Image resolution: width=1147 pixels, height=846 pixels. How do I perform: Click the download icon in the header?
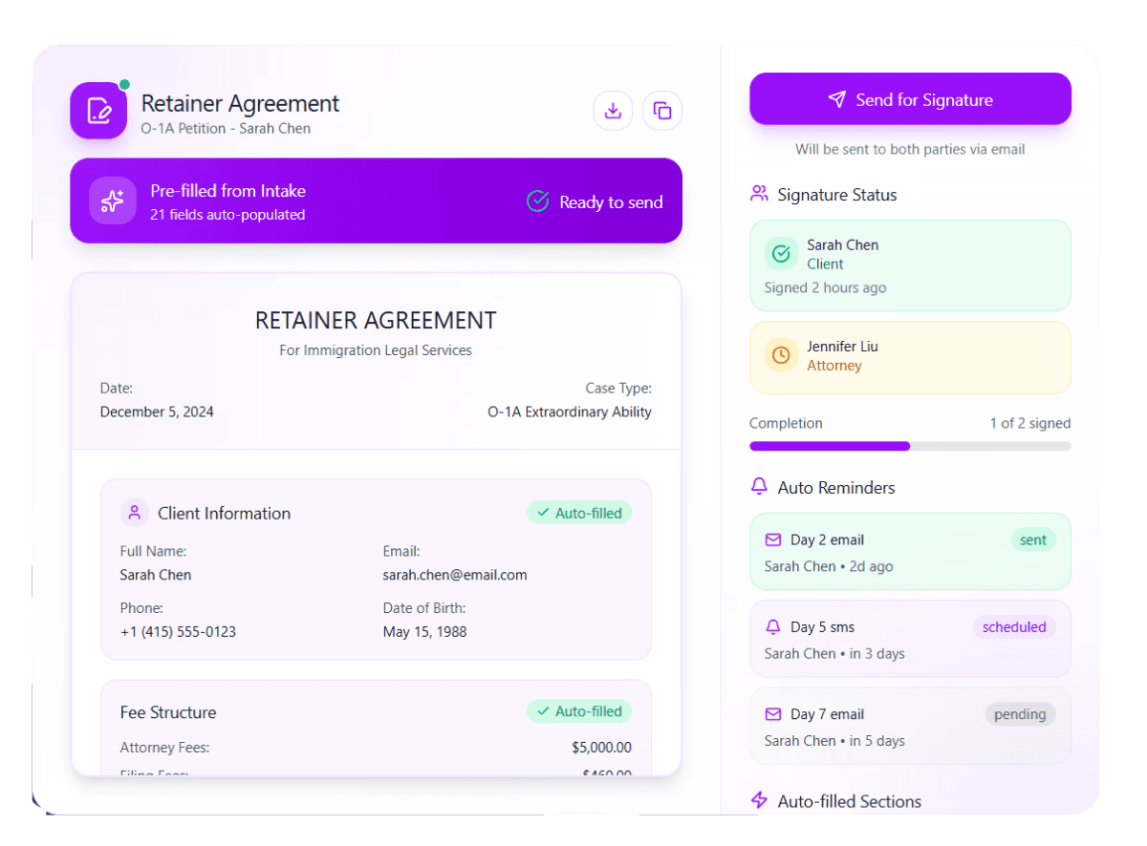pos(613,111)
